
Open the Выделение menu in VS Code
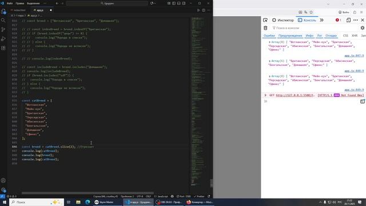coord(33,3)
